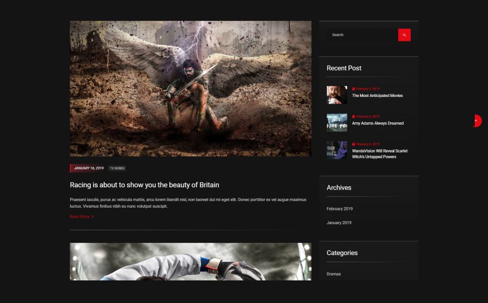Click the January 16, 2019 date badge

[87, 168]
